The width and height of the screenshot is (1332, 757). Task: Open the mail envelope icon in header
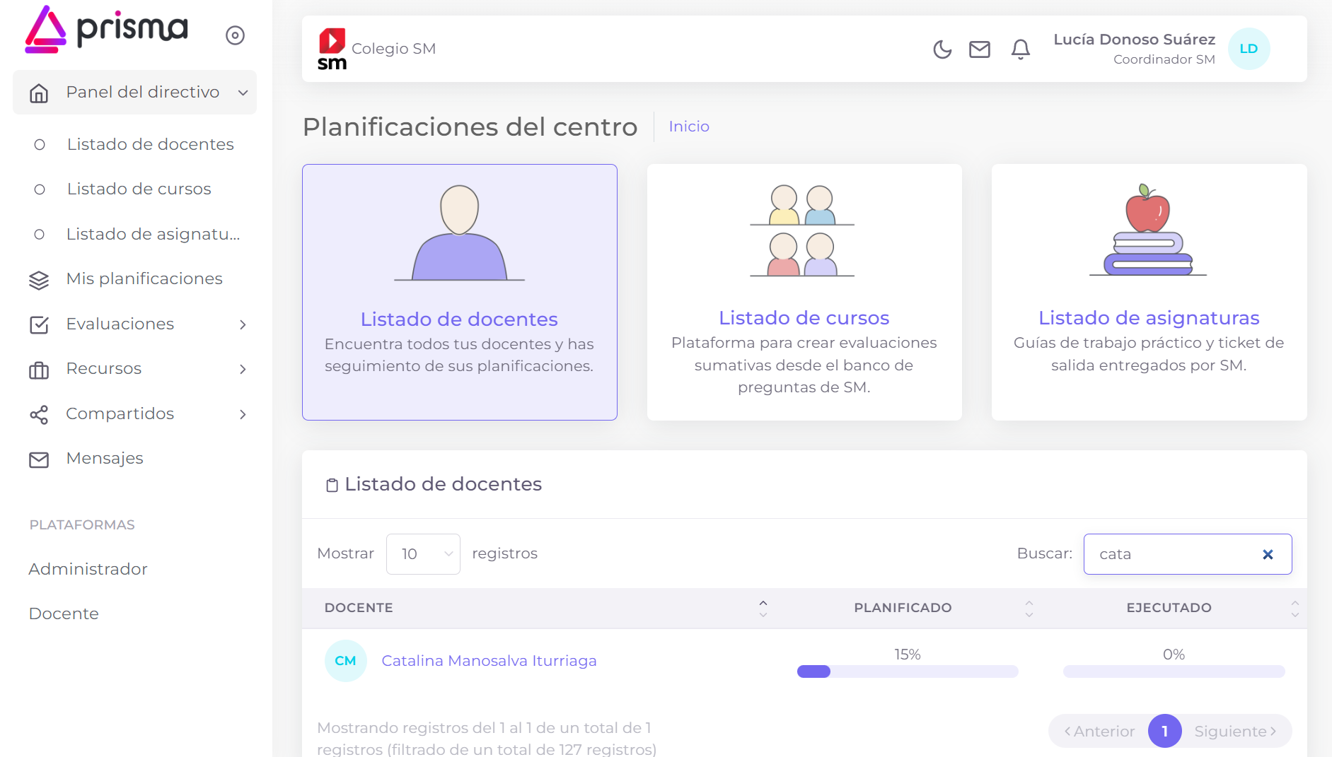pyautogui.click(x=979, y=49)
